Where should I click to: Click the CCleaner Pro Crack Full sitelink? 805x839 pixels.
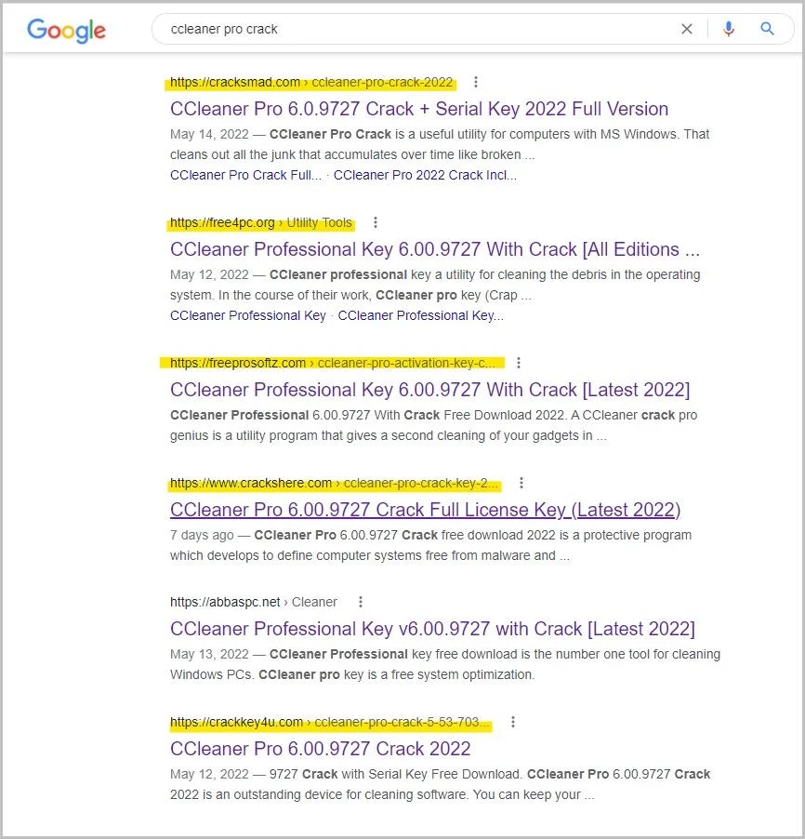click(x=245, y=175)
